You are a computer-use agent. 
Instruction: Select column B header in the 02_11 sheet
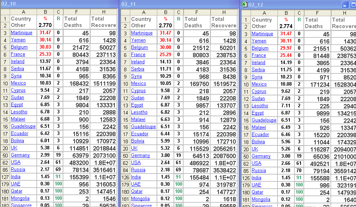point(165,12)
